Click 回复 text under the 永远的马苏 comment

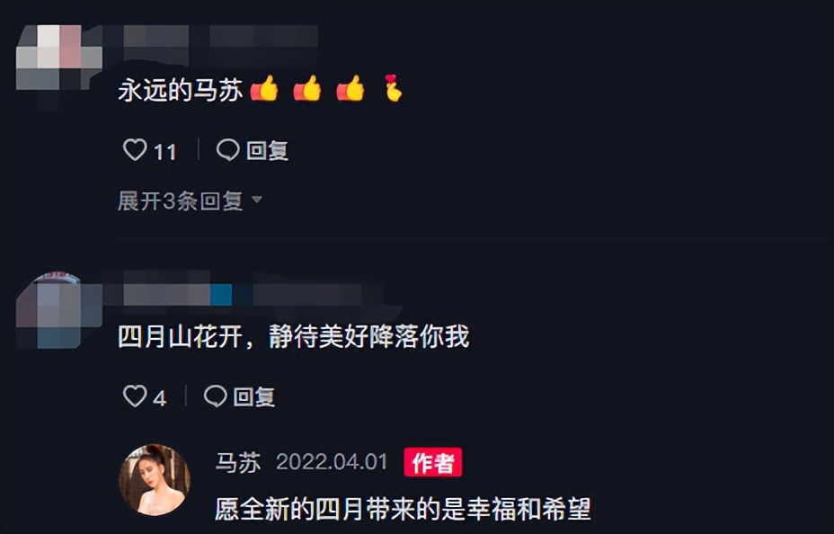tap(267, 150)
